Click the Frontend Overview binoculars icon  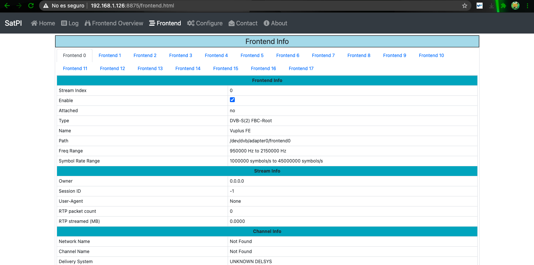pyautogui.click(x=88, y=23)
